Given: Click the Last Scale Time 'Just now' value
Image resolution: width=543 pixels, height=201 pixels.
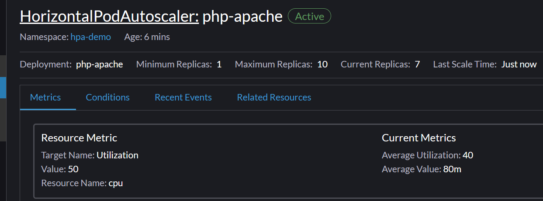Looking at the screenshot, I should [519, 64].
